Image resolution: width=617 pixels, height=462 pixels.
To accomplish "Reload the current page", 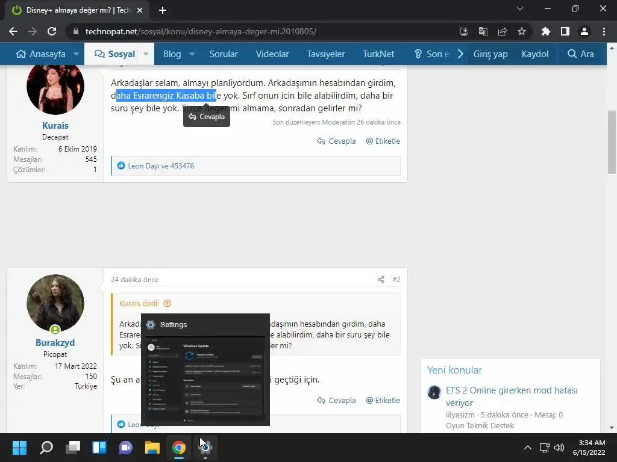I will pyautogui.click(x=52, y=31).
